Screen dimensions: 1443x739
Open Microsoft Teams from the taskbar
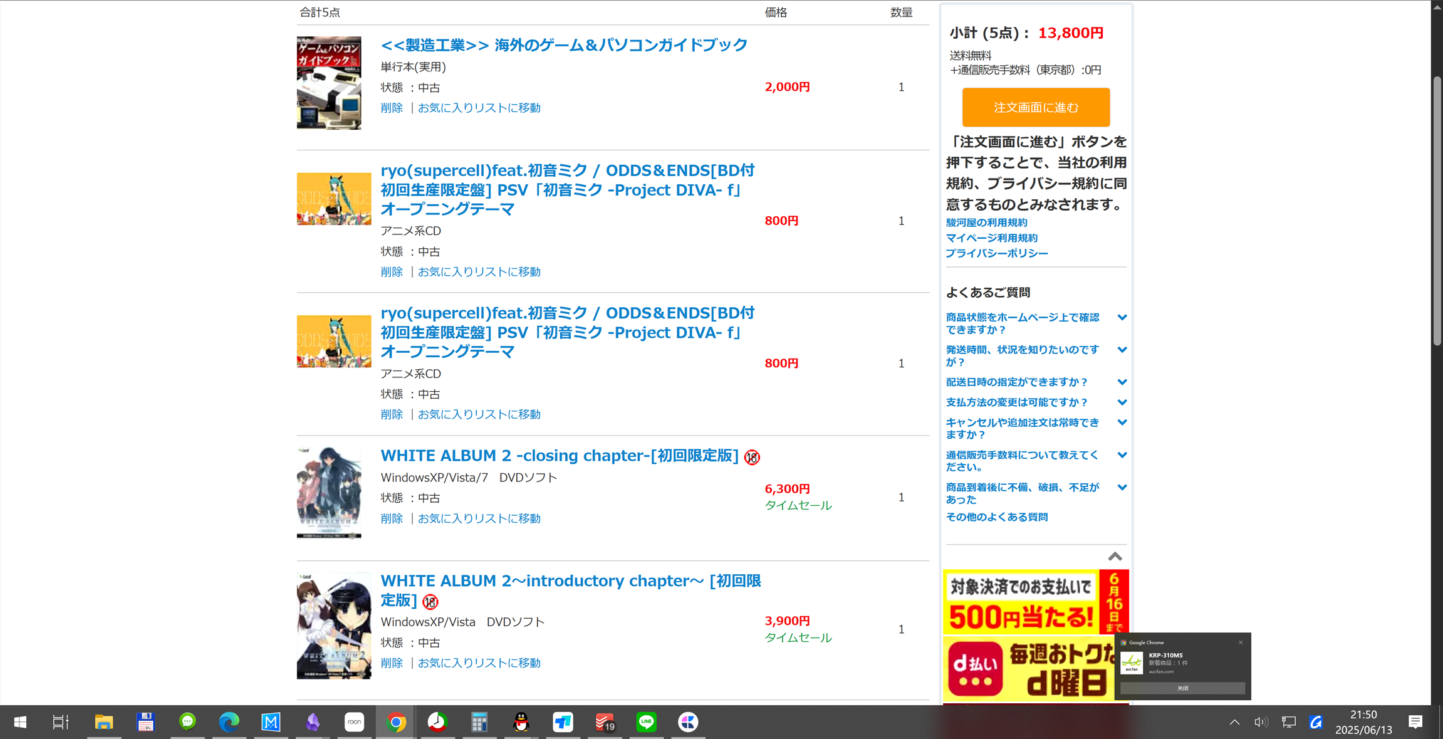point(563,721)
